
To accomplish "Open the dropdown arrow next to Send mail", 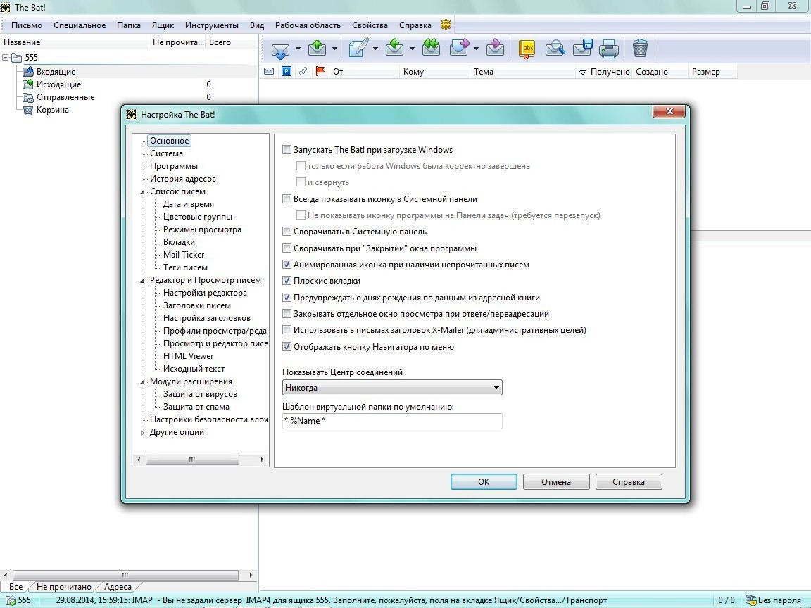I will click(334, 49).
